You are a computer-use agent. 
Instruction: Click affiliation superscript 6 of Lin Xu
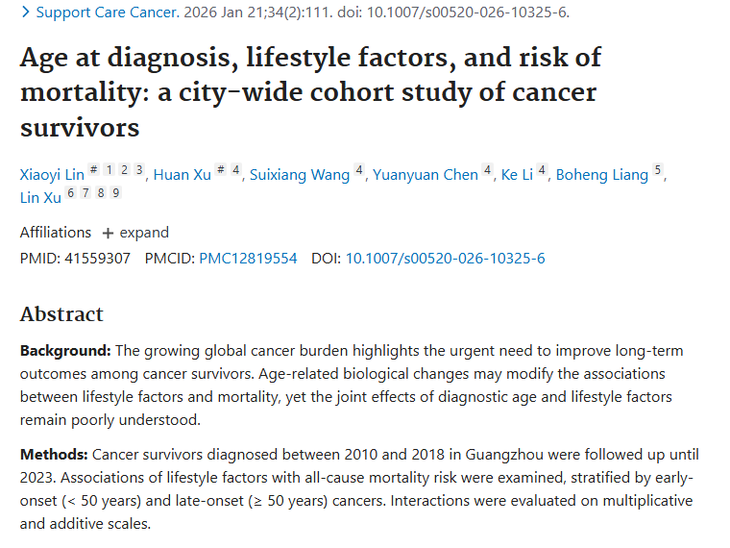point(70,193)
